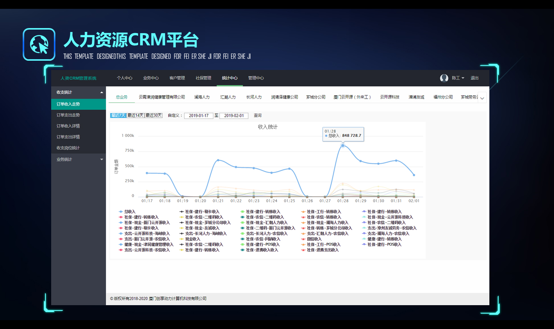This screenshot has height=329, width=554.
Task: Select the 云开源科技 tab
Action: 390,97
